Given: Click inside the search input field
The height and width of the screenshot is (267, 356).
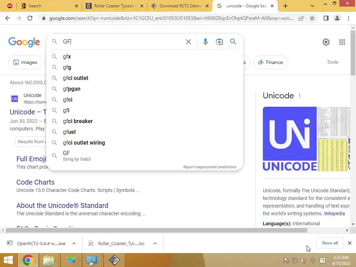Looking at the screenshot, I should [x=123, y=42].
